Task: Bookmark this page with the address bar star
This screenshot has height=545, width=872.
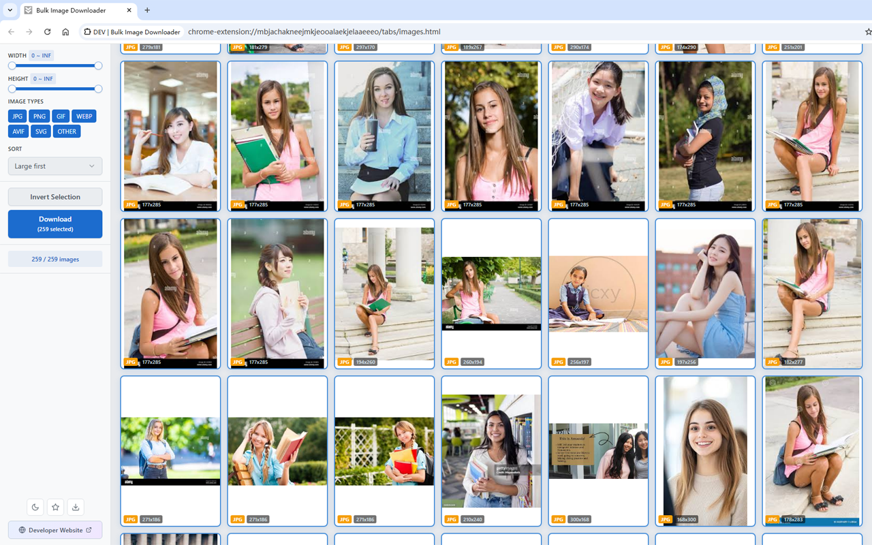Action: (x=867, y=32)
